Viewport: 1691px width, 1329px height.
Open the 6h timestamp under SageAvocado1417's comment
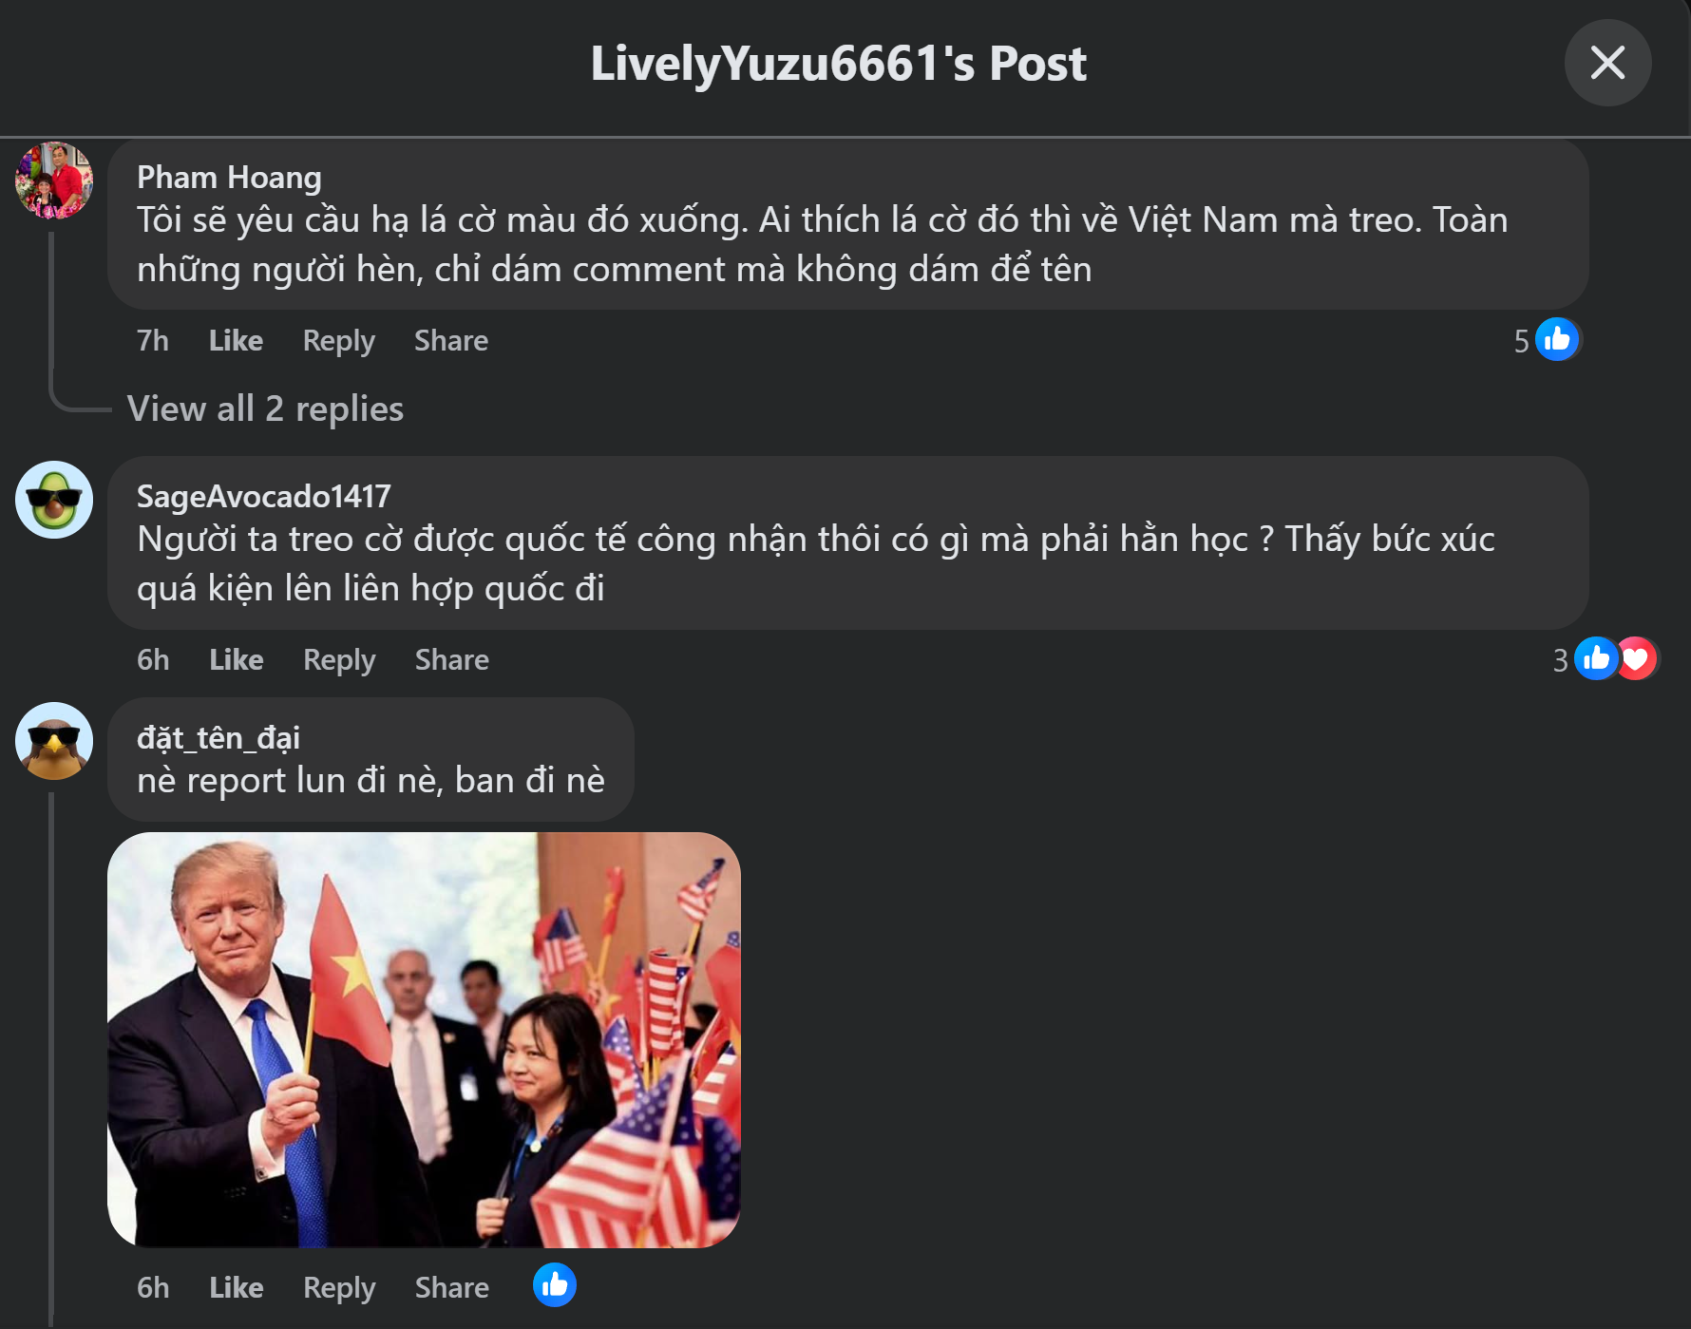click(x=153, y=659)
